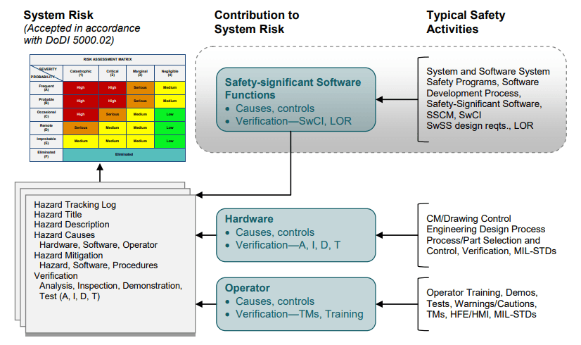Click the Risk Assessment Matrix title

click(x=107, y=59)
